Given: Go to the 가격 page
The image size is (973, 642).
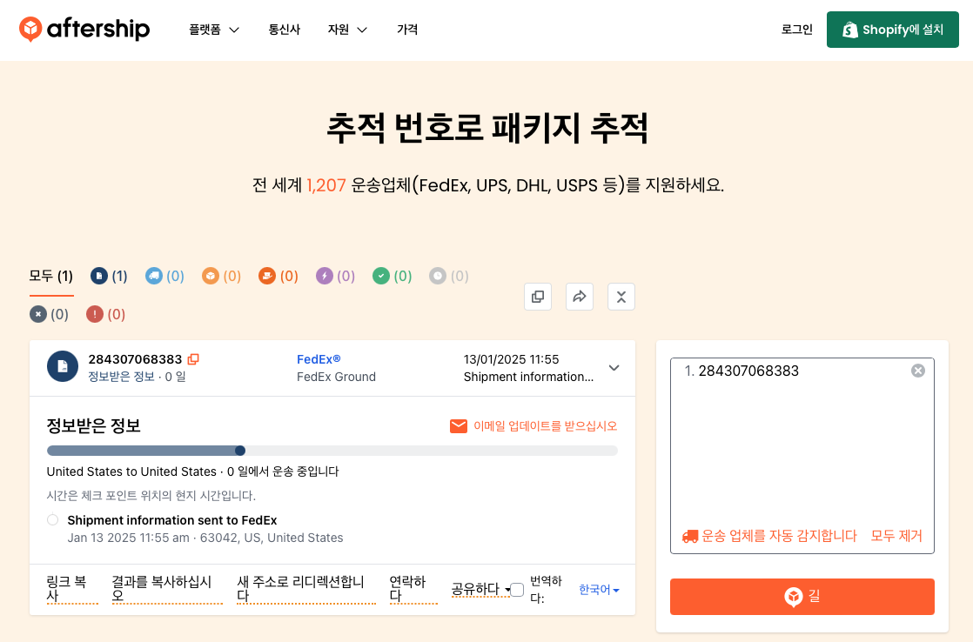Looking at the screenshot, I should pos(407,30).
